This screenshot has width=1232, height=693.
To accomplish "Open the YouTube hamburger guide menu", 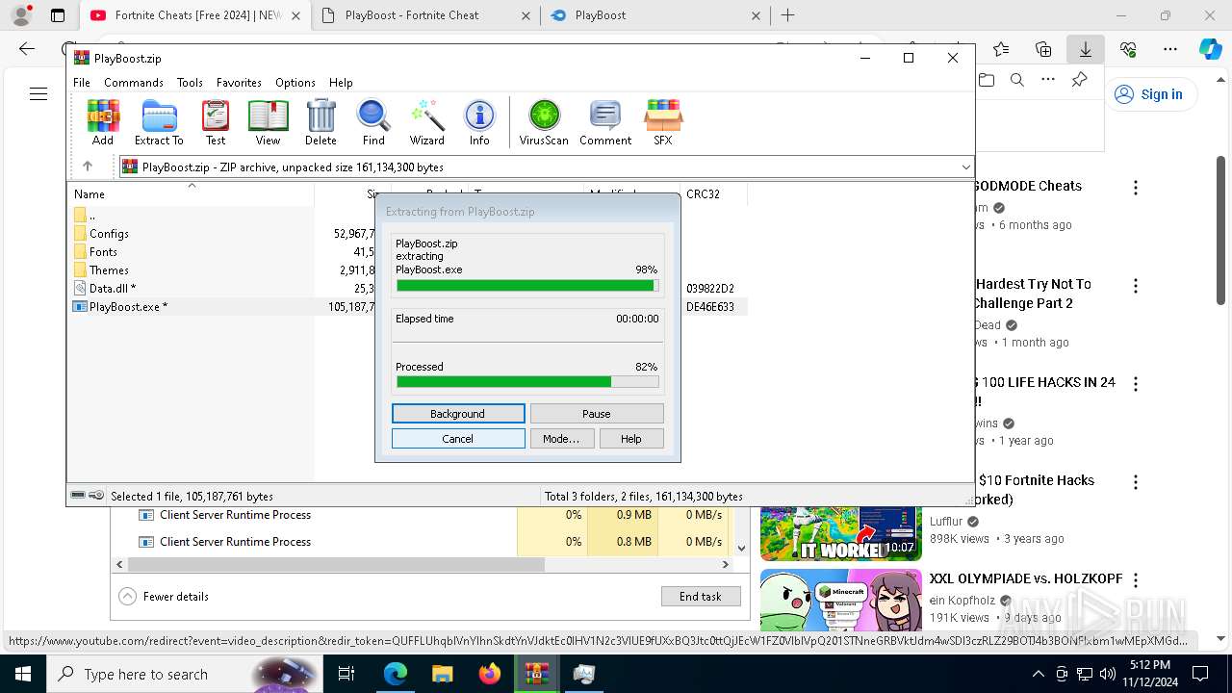I will click(x=38, y=94).
